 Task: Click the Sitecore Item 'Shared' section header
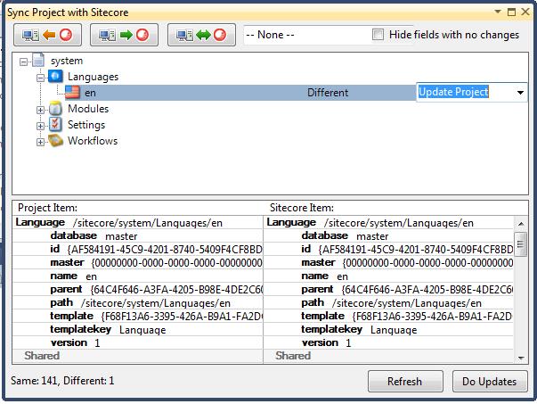point(293,356)
